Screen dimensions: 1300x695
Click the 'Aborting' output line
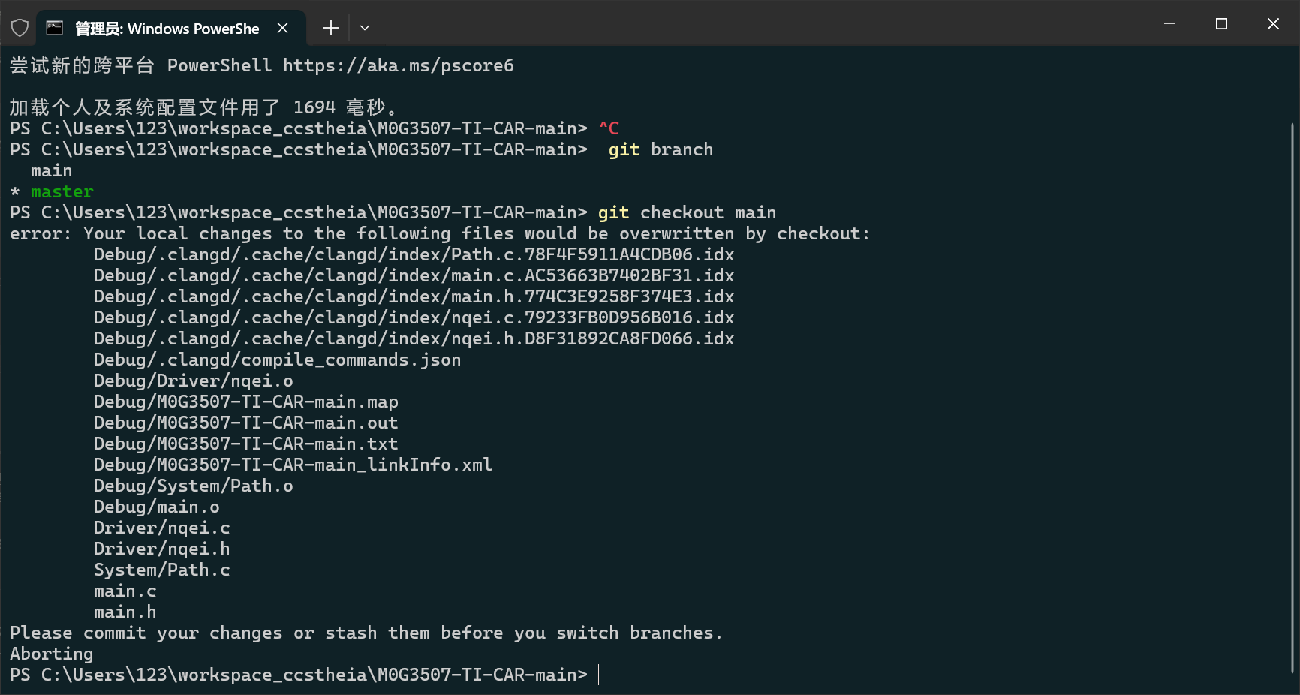(52, 654)
